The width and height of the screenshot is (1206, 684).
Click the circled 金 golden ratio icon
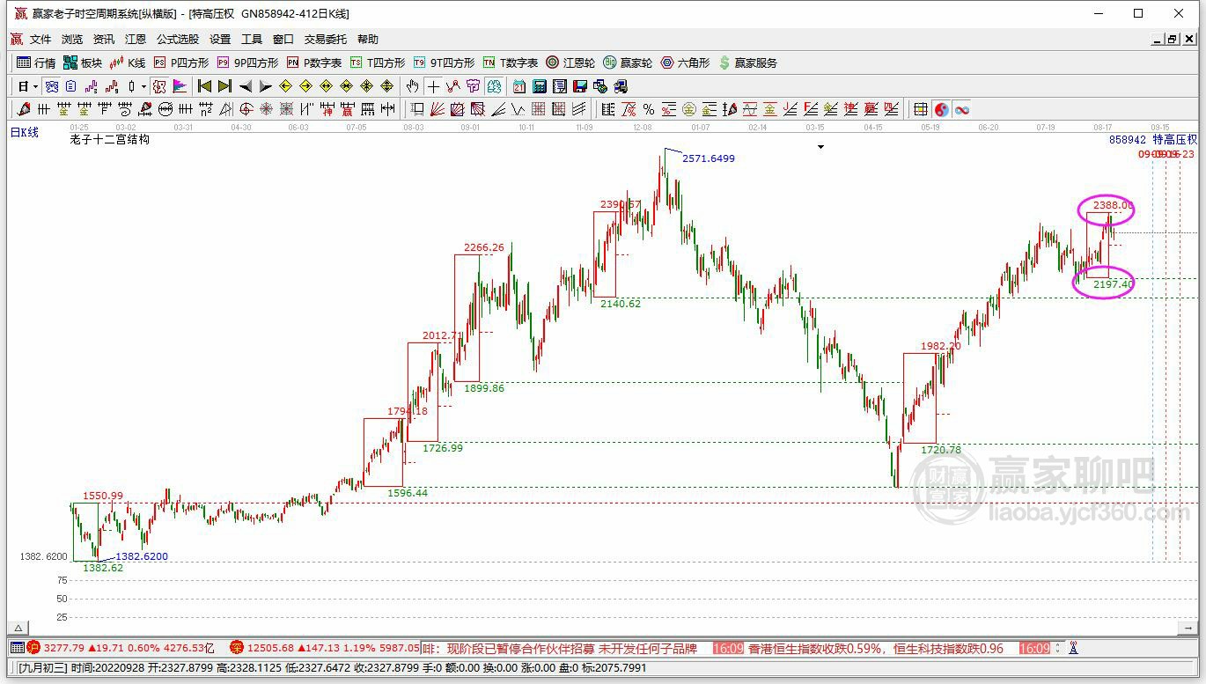pyautogui.click(x=690, y=109)
